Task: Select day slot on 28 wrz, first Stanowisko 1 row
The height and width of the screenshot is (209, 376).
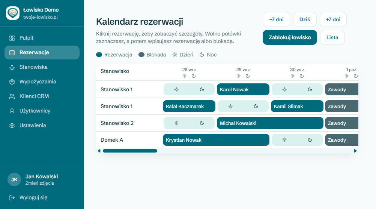Action: pyautogui.click(x=176, y=89)
